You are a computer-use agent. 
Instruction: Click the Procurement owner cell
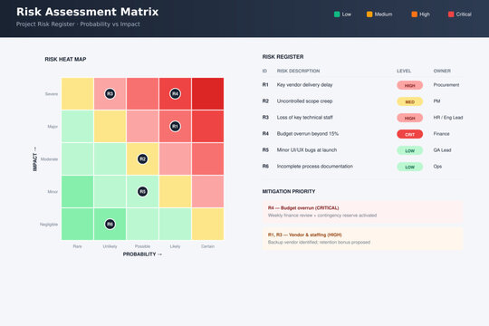pos(446,85)
